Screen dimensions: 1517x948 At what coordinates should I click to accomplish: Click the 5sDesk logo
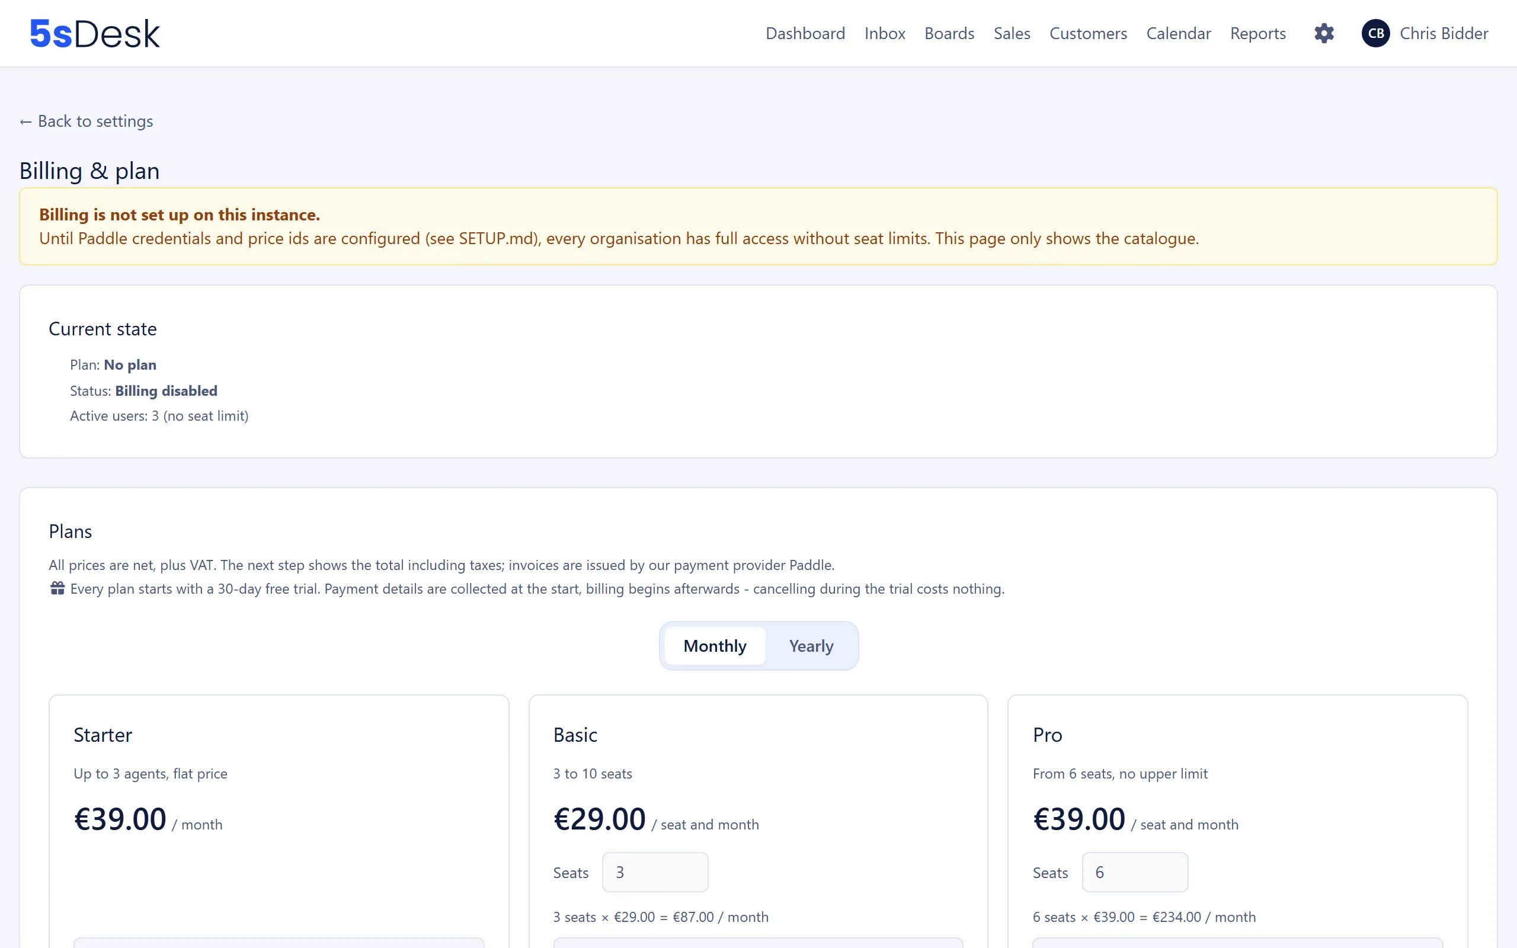[95, 33]
